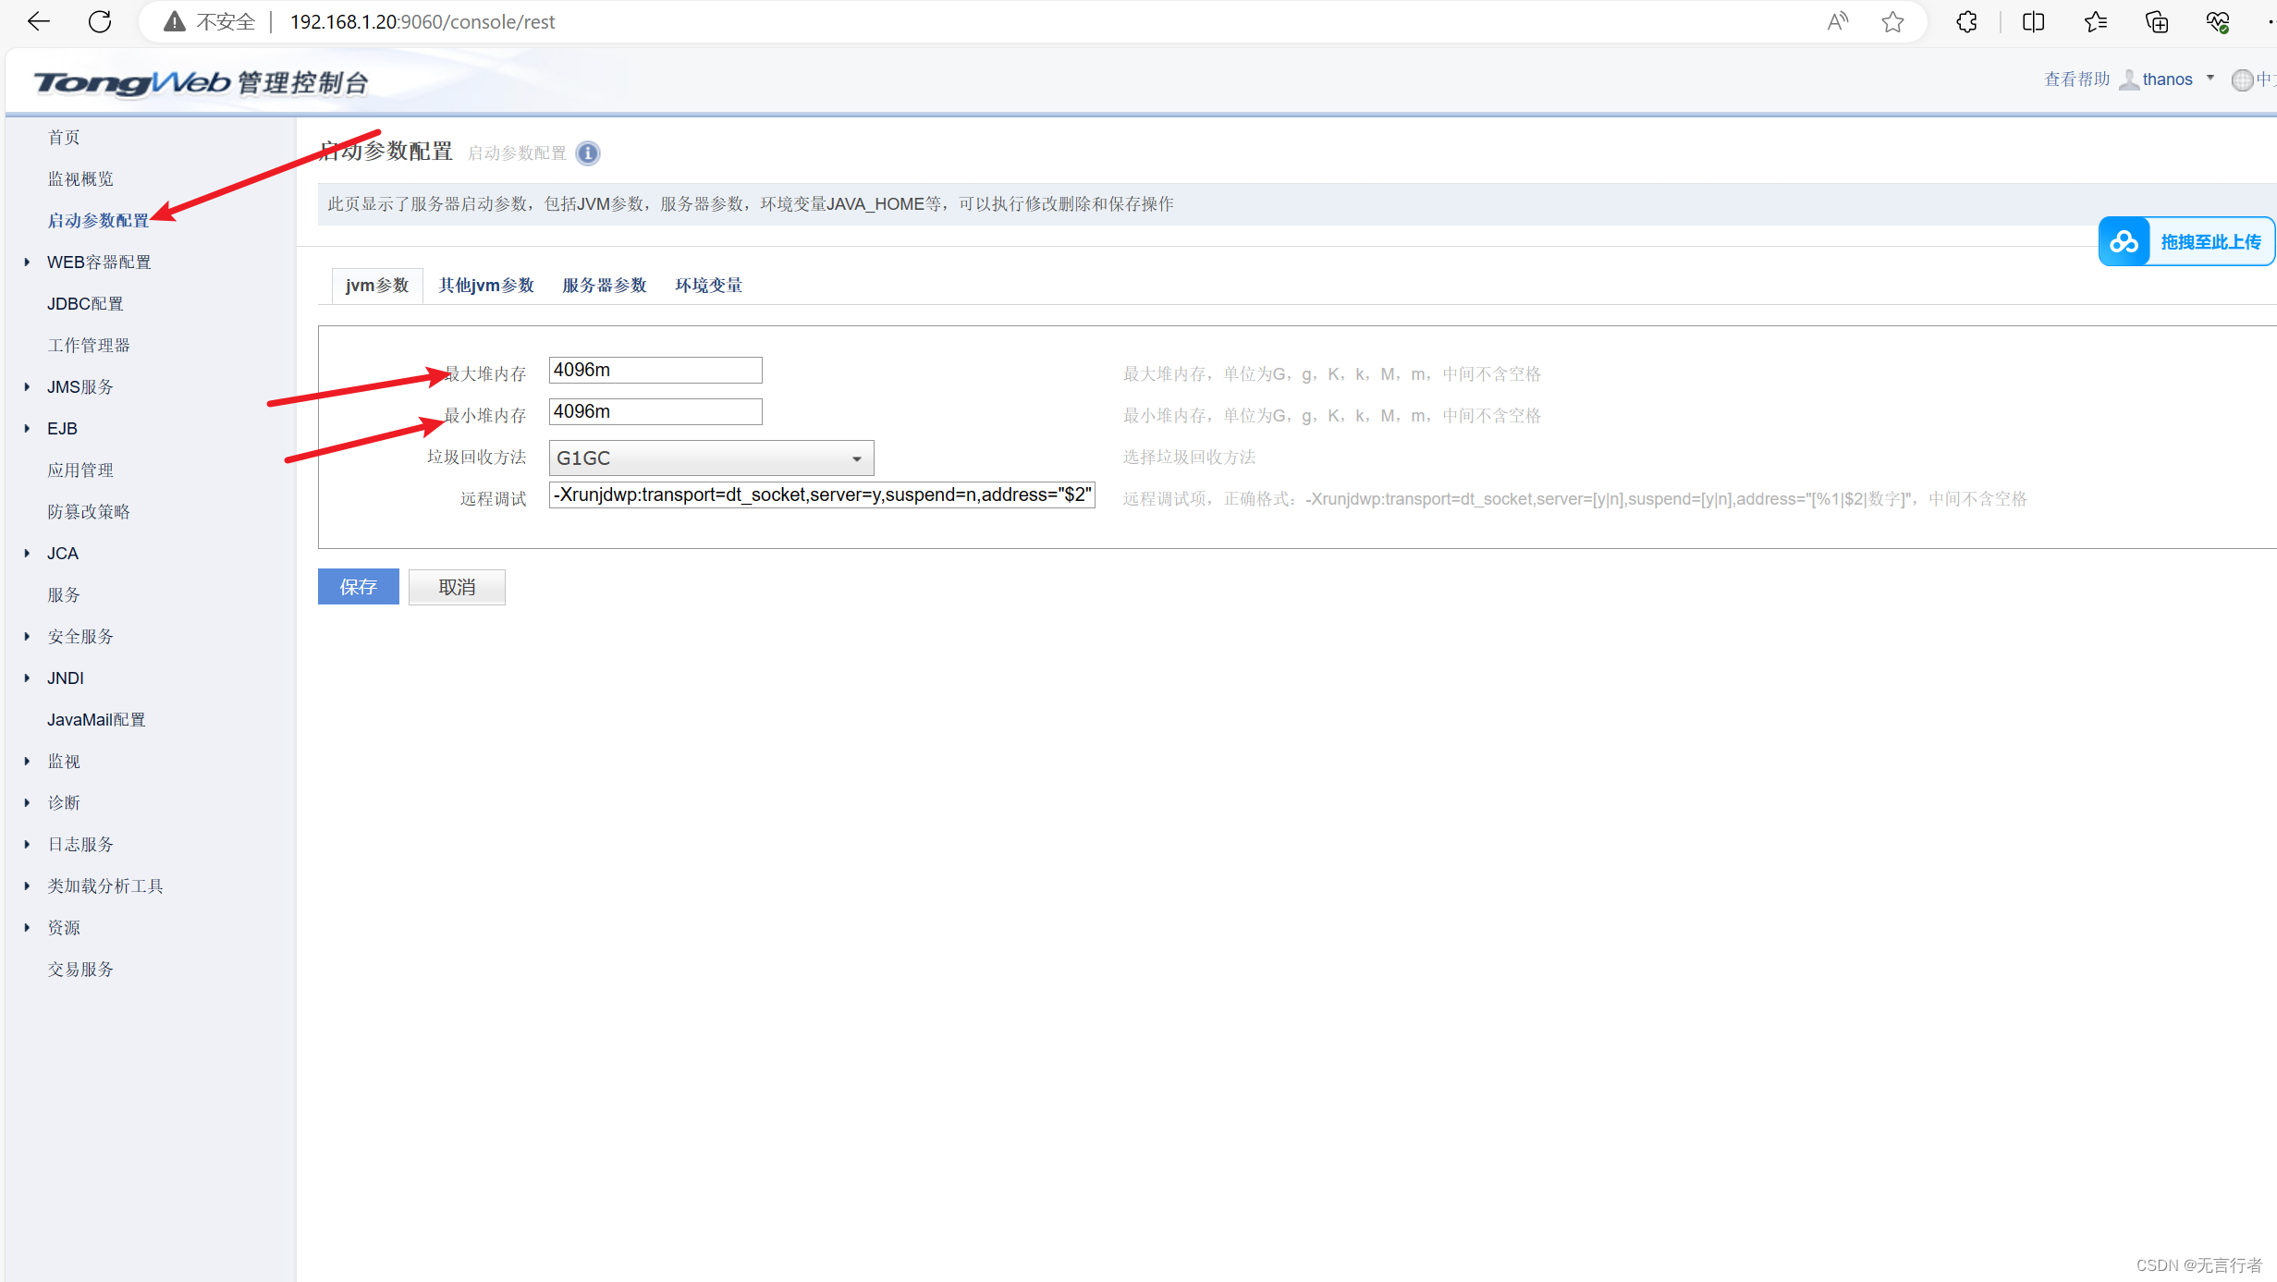
Task: Switch to the 其他jvm参数 tab
Action: (484, 285)
